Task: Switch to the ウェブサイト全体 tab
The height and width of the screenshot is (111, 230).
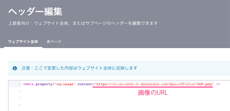Action: point(23,41)
